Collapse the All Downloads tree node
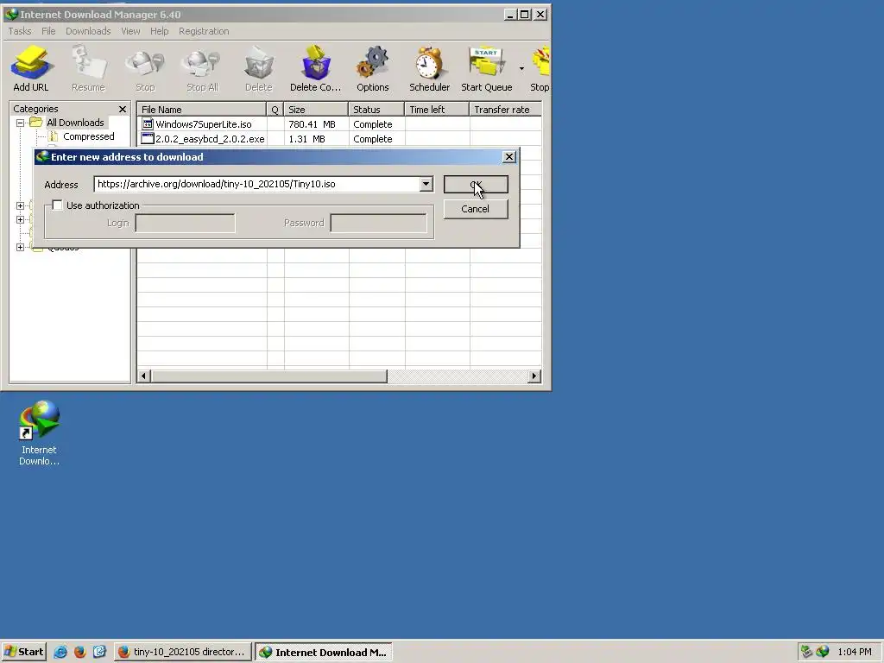The height and width of the screenshot is (663, 884). 21,123
